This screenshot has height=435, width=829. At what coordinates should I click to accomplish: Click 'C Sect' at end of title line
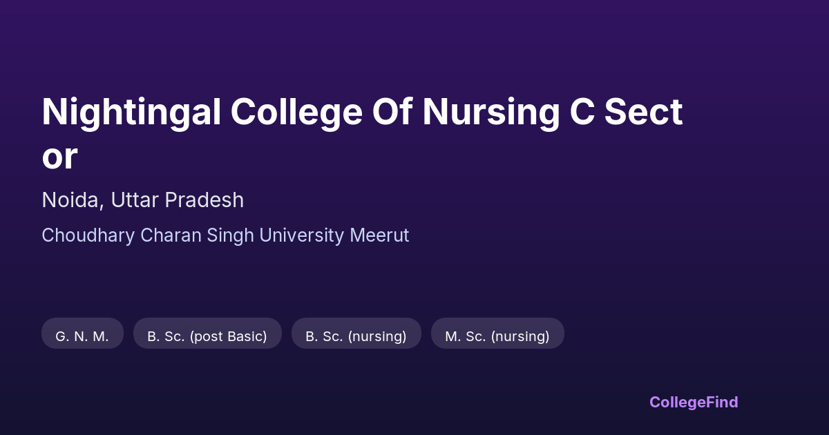tap(626, 113)
